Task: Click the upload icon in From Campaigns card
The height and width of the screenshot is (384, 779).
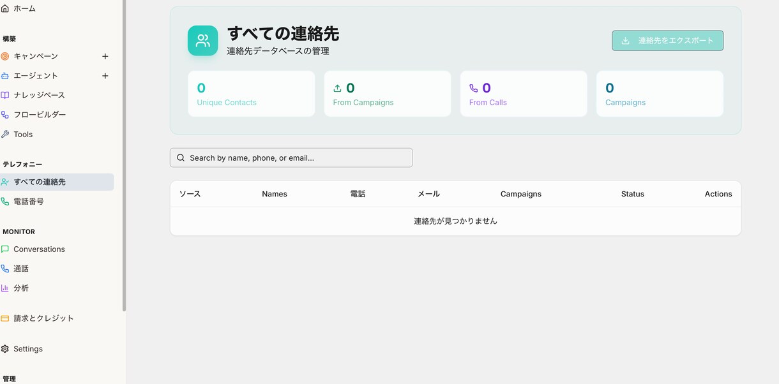Action: [x=337, y=89]
